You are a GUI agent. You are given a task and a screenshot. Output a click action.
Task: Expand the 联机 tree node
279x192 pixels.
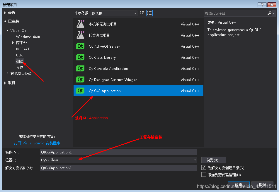(5, 83)
